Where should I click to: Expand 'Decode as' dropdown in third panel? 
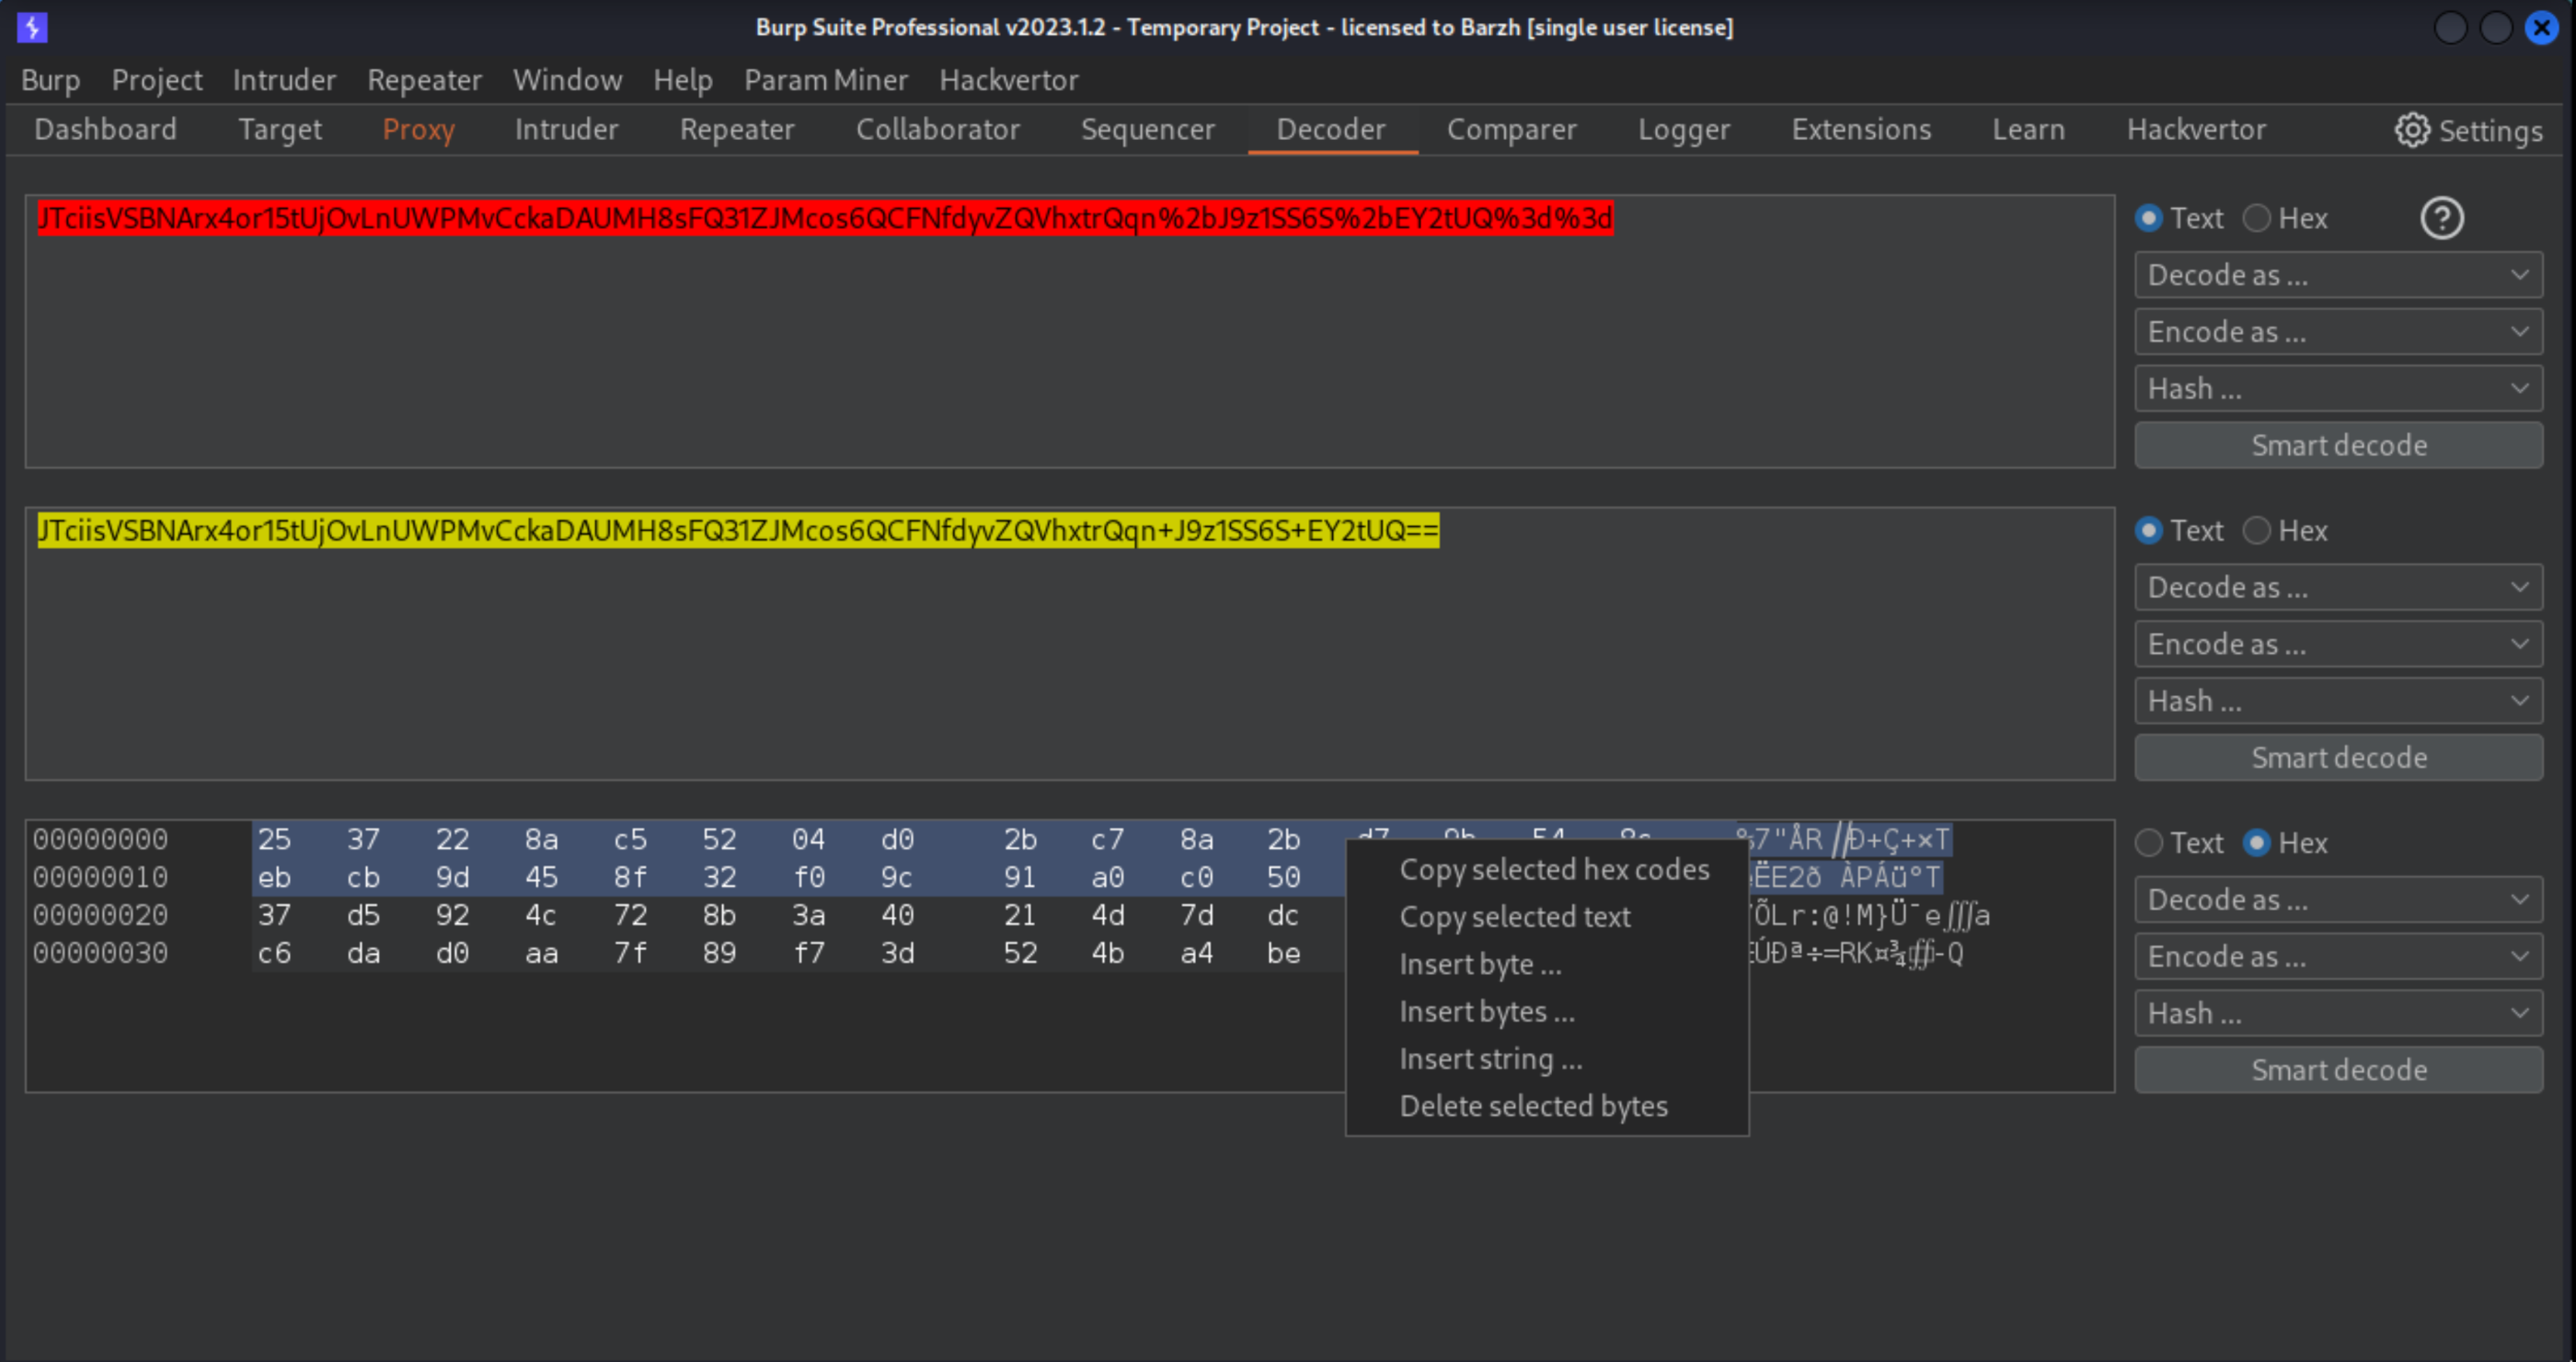point(2338,900)
